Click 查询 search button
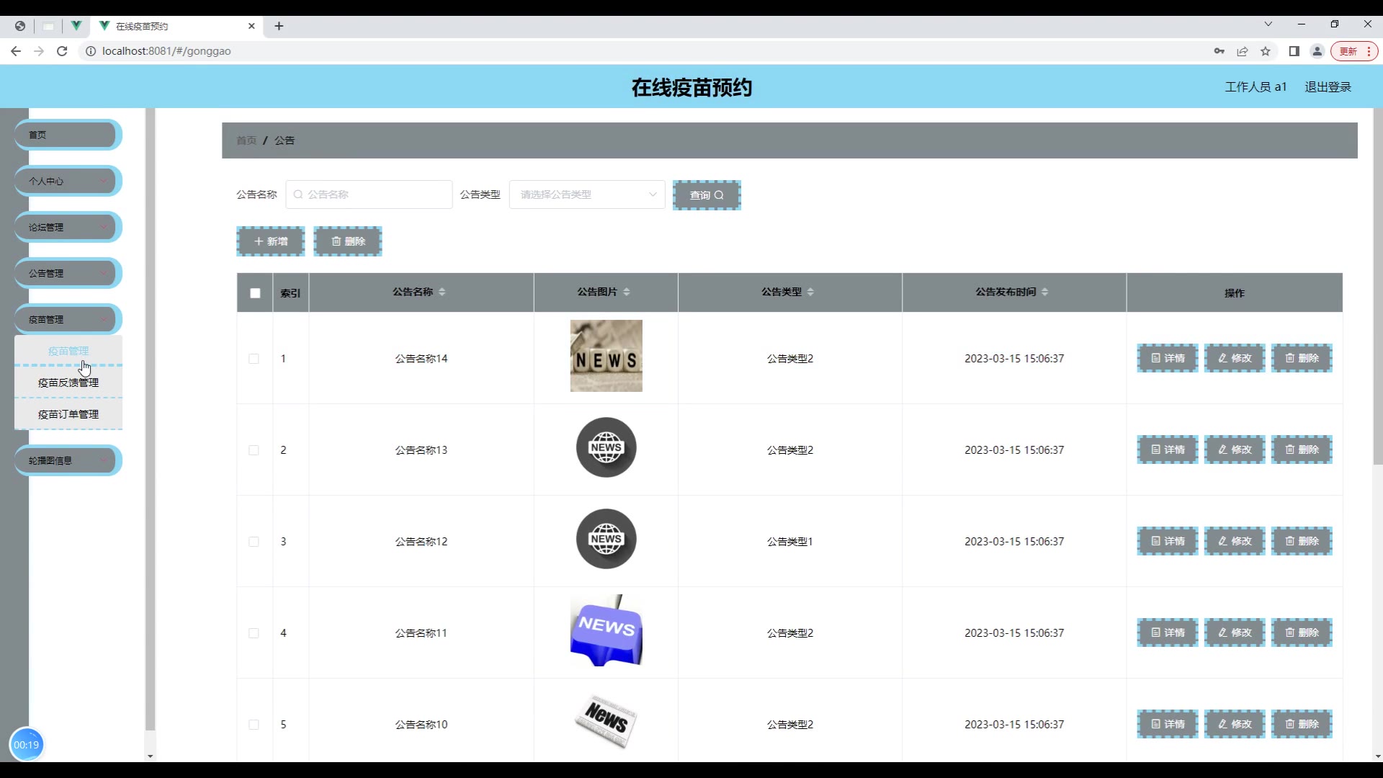This screenshot has height=778, width=1383. tap(707, 195)
